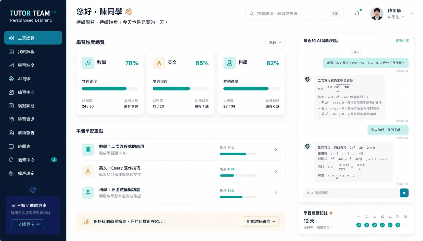The width and height of the screenshot is (423, 241).
Task: Toggle Friday (五) streak checkmark
Action: click(390, 225)
